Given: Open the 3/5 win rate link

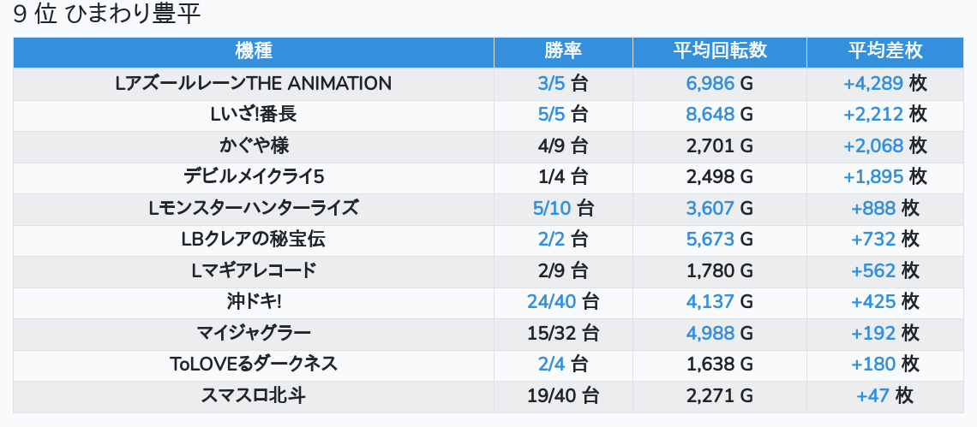Looking at the screenshot, I should click(x=552, y=84).
